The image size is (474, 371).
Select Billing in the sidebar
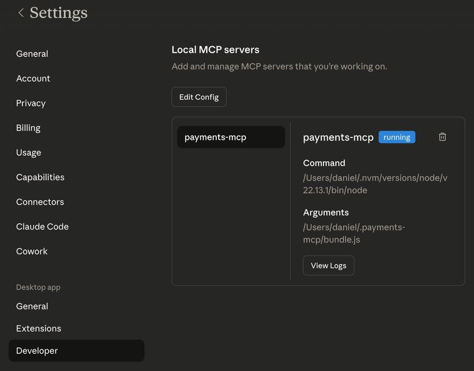(28, 128)
